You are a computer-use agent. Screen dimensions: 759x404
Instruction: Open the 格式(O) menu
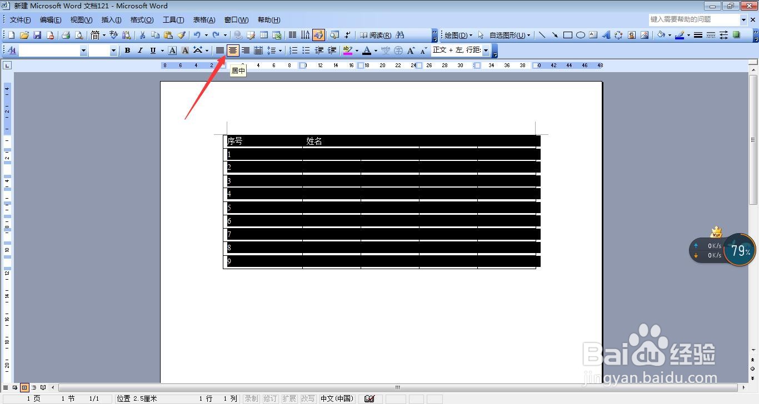click(142, 20)
